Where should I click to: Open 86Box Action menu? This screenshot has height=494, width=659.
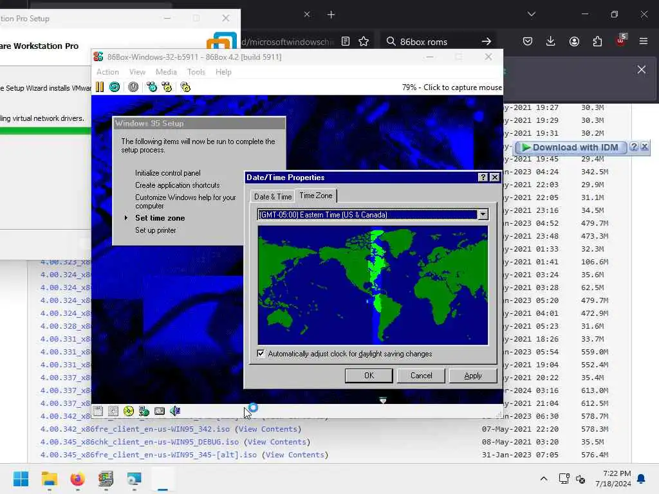[107, 72]
